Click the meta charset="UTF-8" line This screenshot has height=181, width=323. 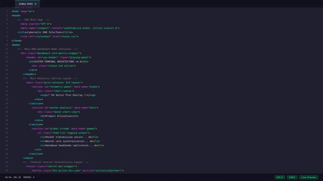coord(36,24)
